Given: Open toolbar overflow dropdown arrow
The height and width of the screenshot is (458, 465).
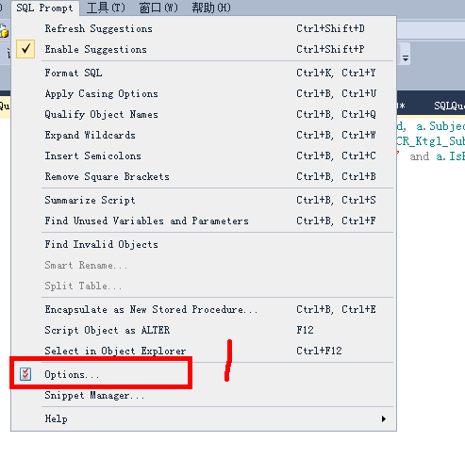Looking at the screenshot, I should (406, 57).
